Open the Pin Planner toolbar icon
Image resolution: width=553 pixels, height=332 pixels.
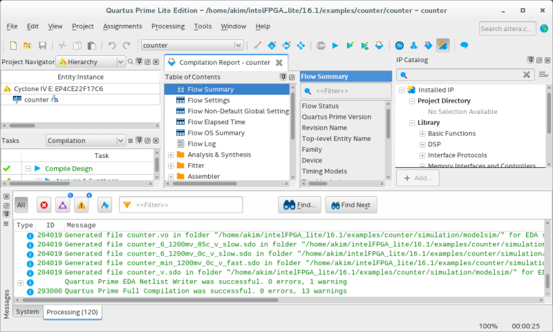pos(272,46)
